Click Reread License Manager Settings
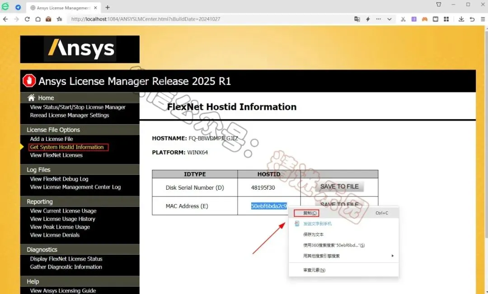The height and width of the screenshot is (294, 488). coord(70,115)
